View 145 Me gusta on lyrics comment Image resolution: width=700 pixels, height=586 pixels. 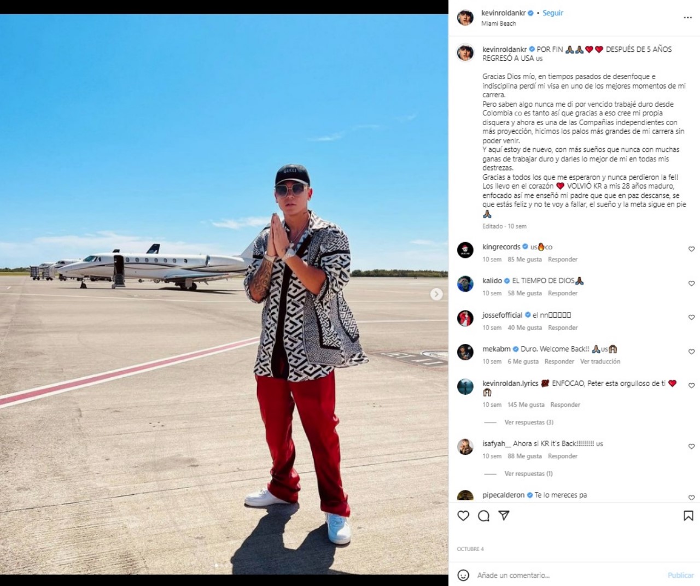pos(526,405)
